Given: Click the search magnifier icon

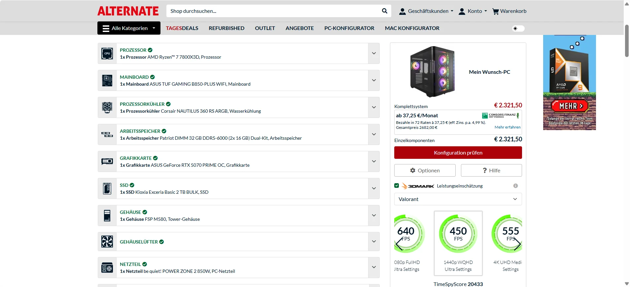Looking at the screenshot, I should click(x=385, y=11).
